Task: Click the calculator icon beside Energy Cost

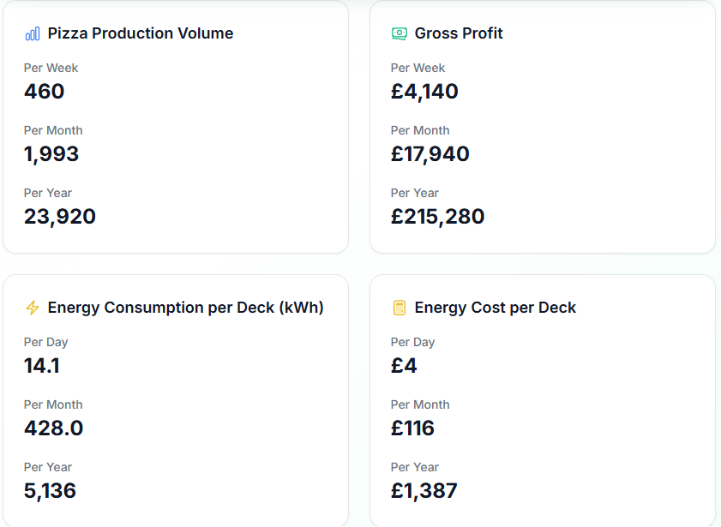Action: [400, 308]
